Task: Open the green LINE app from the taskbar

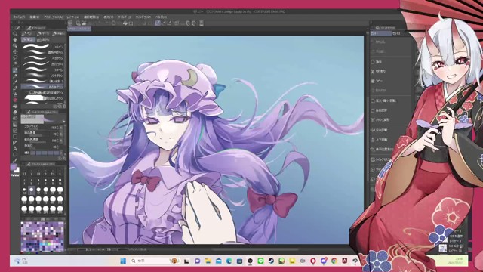Action: click(260, 261)
